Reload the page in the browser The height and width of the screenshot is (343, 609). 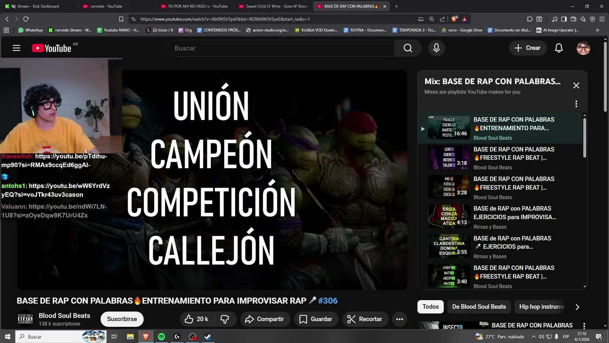[x=26, y=19]
